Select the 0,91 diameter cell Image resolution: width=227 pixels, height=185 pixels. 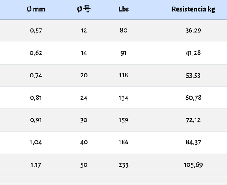(x=36, y=120)
